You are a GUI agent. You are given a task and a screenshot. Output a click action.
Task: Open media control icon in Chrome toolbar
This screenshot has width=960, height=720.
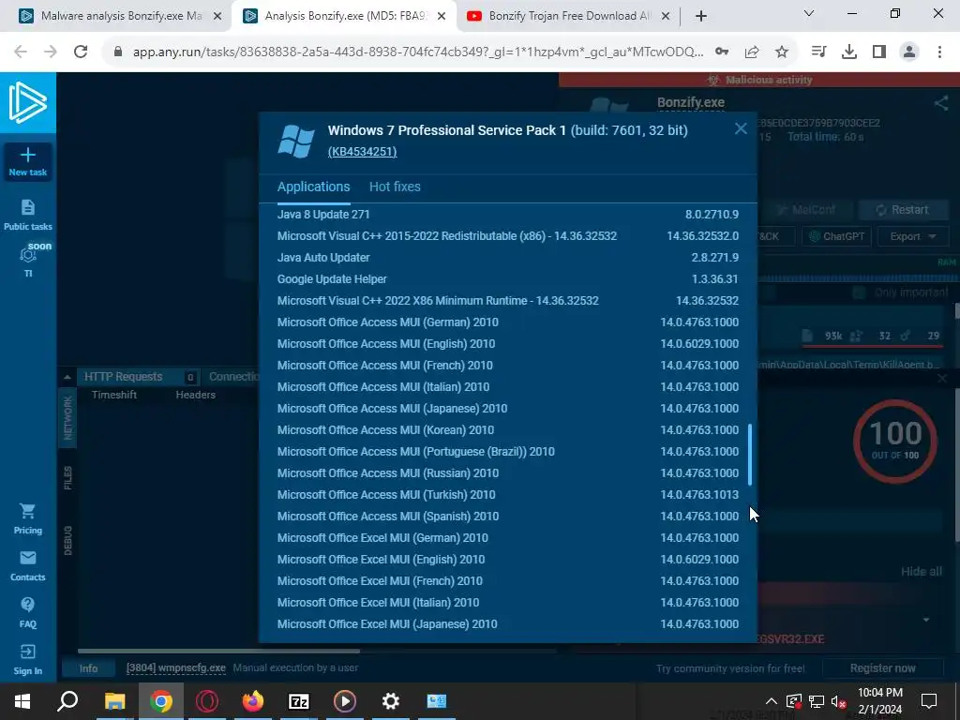click(818, 52)
